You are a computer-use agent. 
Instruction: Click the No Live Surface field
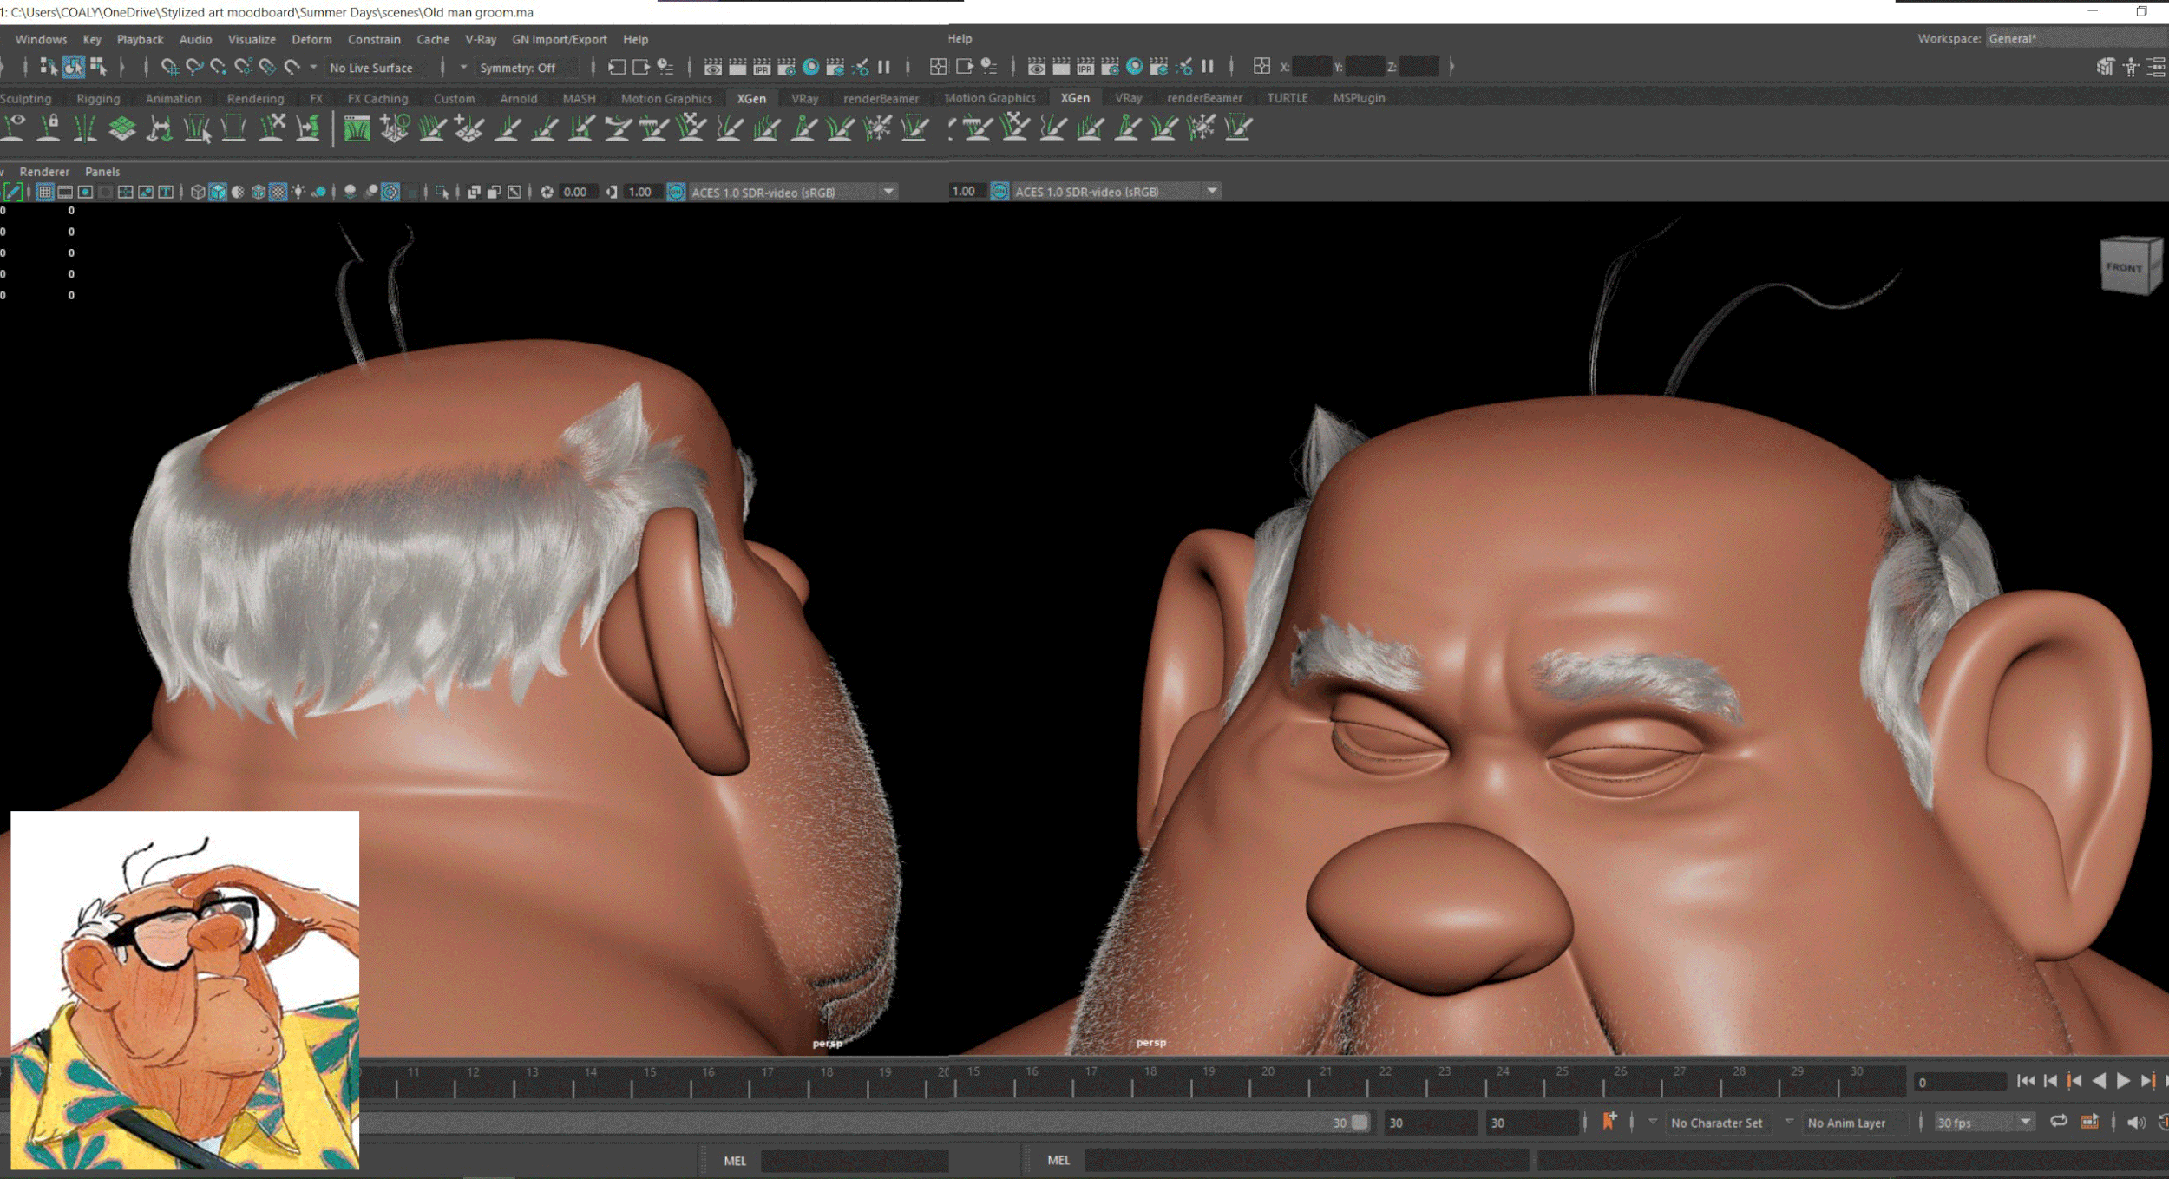point(371,68)
